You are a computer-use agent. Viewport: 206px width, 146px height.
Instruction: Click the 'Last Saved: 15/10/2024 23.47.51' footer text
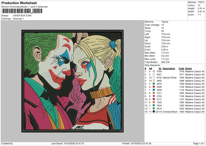68,144
